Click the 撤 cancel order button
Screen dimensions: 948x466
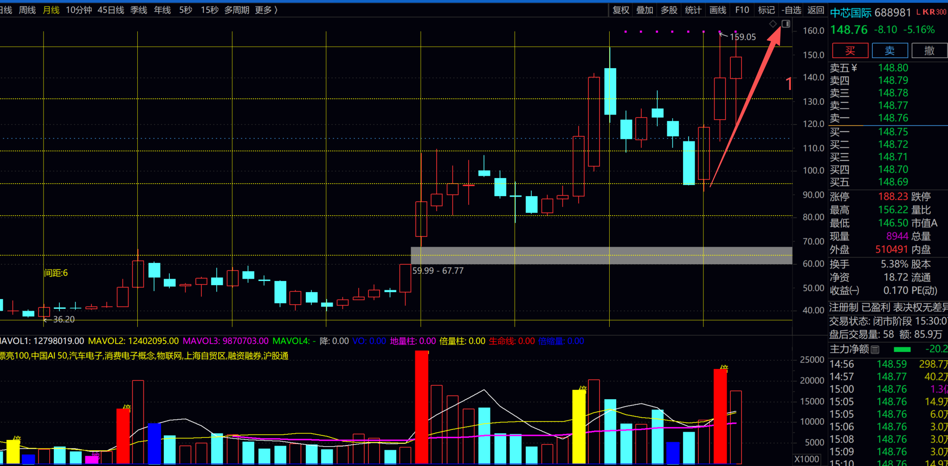click(929, 51)
